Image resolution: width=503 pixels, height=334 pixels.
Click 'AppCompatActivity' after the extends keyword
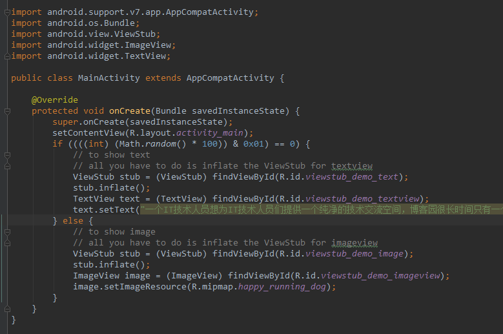(x=231, y=78)
